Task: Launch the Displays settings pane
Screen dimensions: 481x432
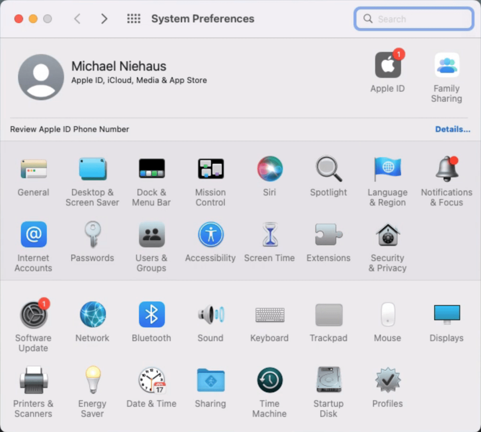Action: coord(446,315)
